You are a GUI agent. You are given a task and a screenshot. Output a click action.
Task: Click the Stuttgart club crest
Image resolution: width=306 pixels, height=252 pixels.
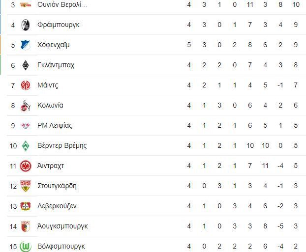[26, 186]
